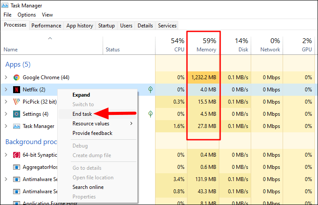Click the 64-bit Synaptics process icon
Image resolution: width=318 pixels, height=205 pixels.
(17, 155)
